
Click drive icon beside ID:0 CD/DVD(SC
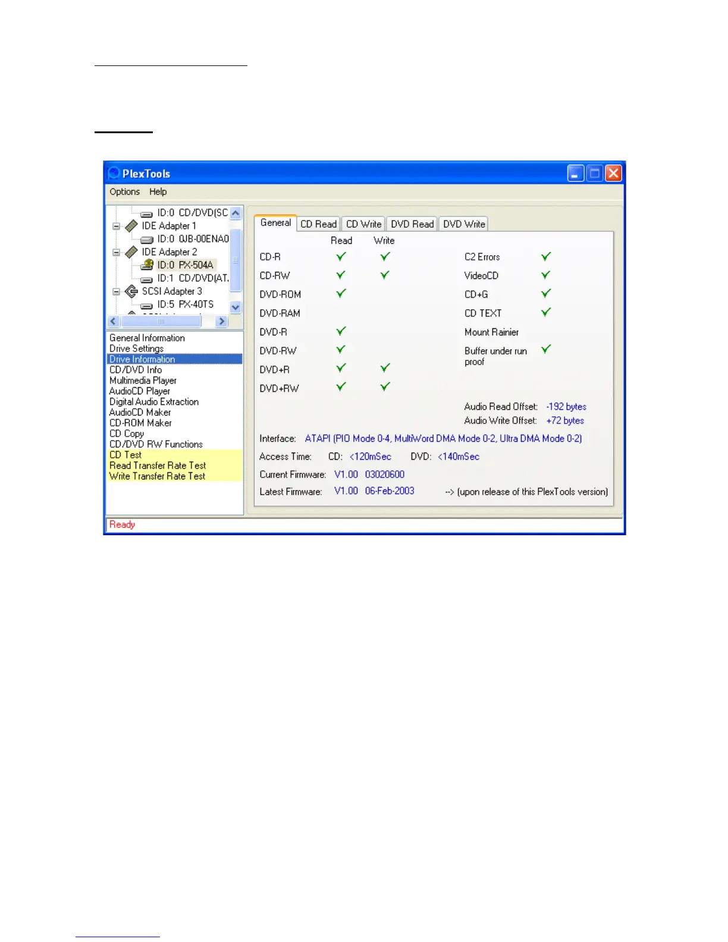click(x=146, y=213)
